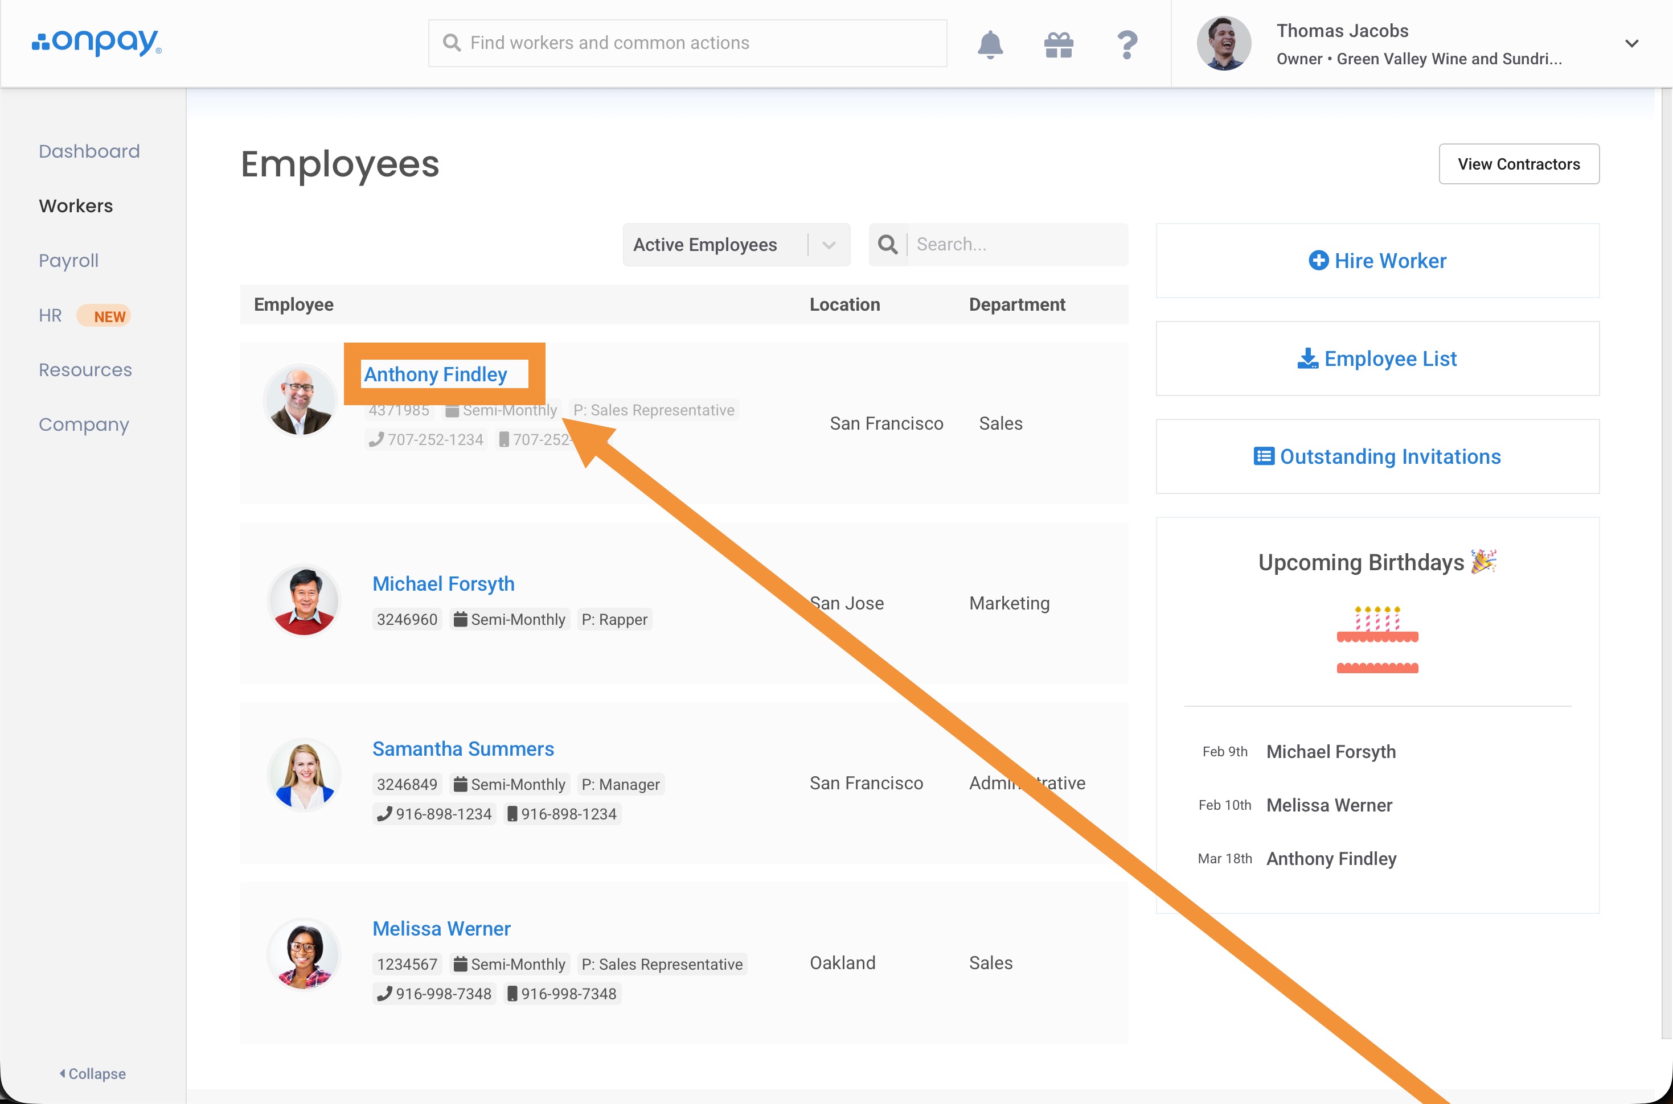
Task: Expand the account menu chevron
Action: click(x=1631, y=44)
